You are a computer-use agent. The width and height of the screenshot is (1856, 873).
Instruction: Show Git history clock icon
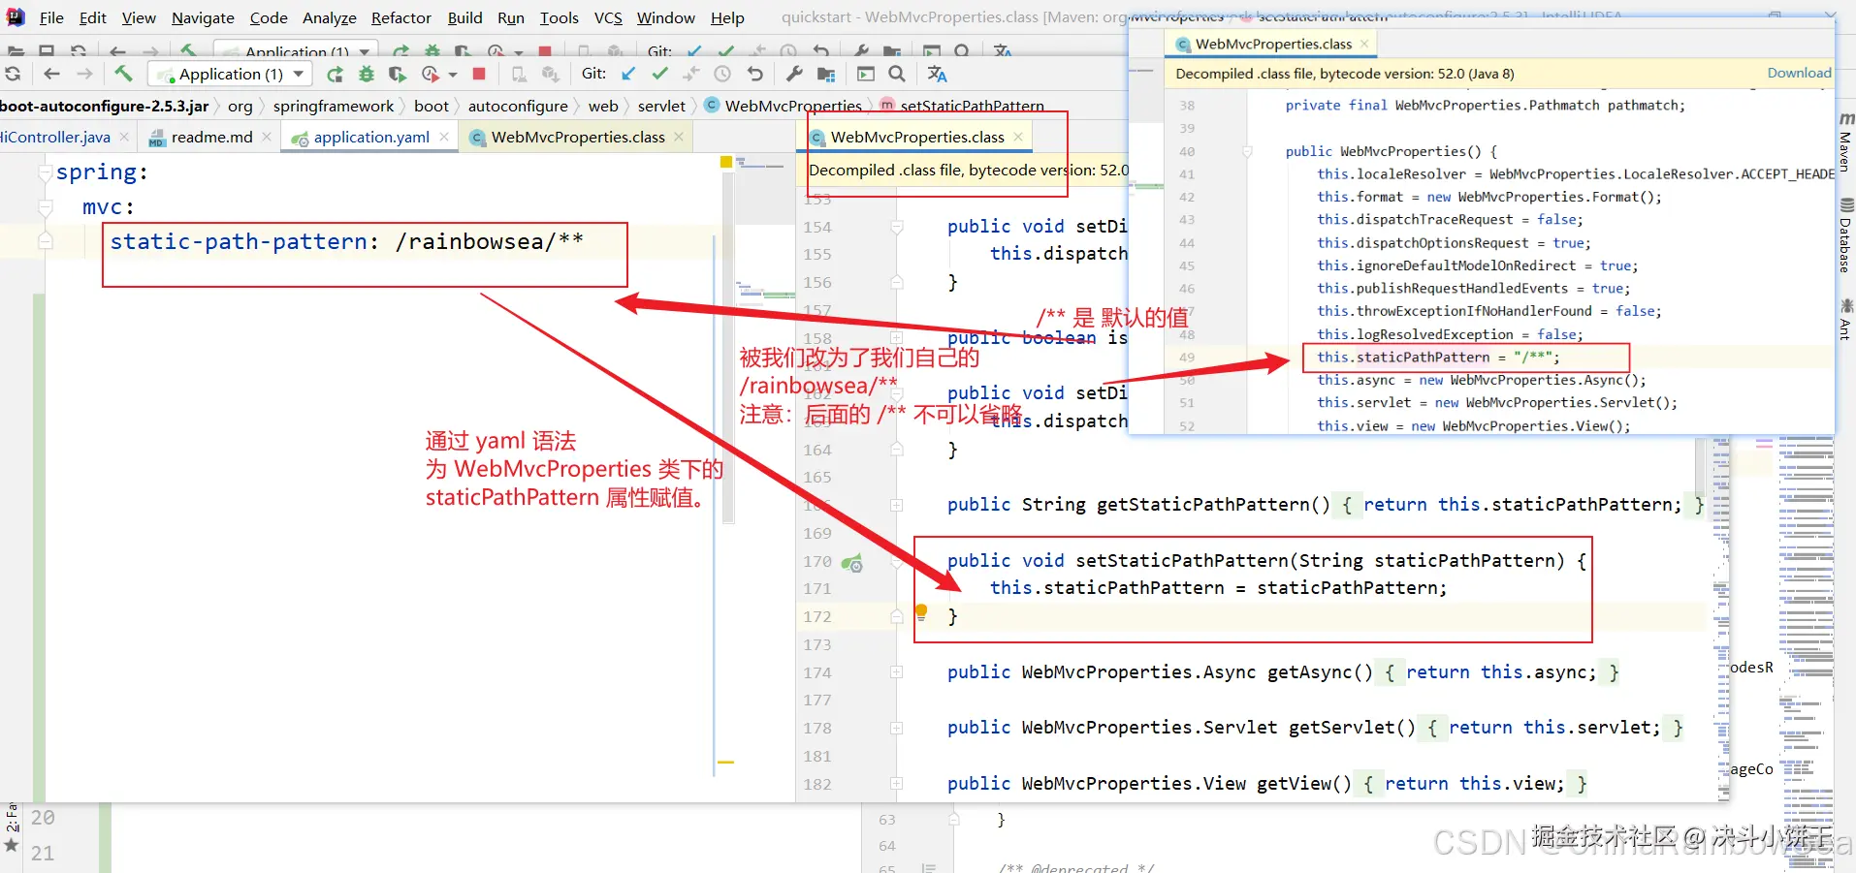pyautogui.click(x=722, y=74)
